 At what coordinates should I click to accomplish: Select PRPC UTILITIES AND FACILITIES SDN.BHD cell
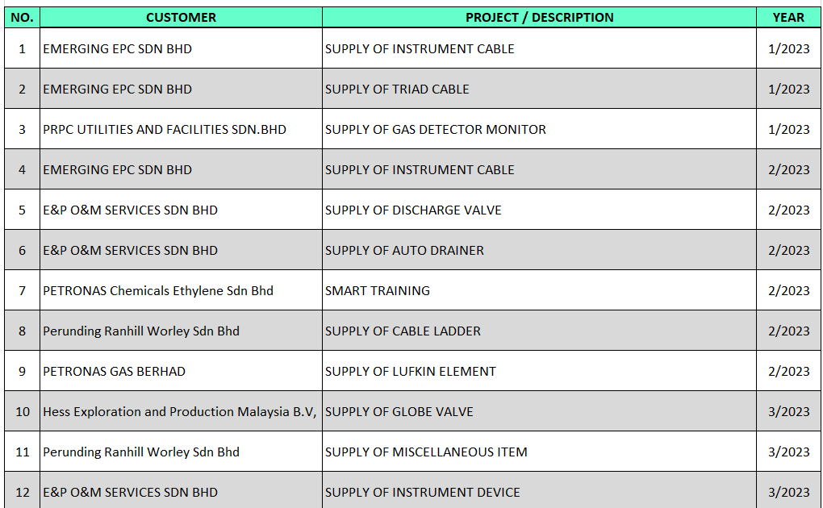click(165, 129)
